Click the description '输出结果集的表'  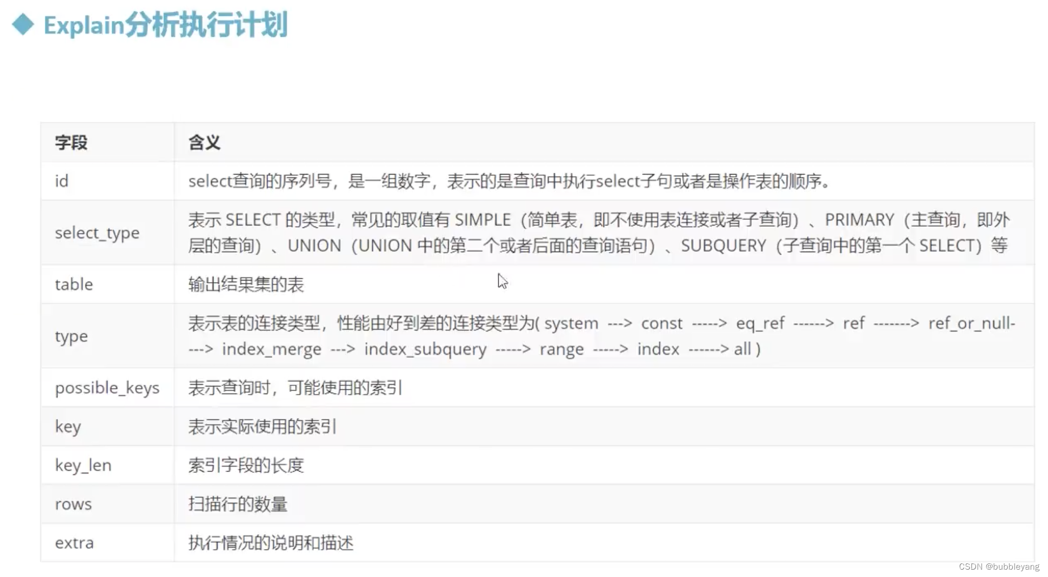click(x=246, y=285)
